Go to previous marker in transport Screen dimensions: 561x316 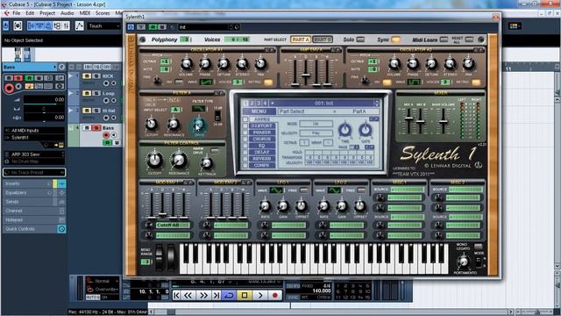pyautogui.click(x=176, y=295)
